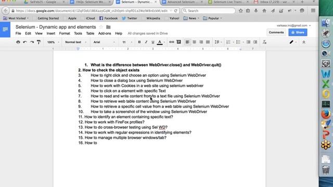The image size is (333, 187).
Task: Open the Trash in the Dock
Action: coord(326,170)
